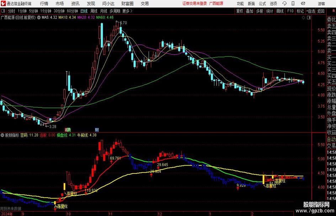Switch to the 周线 weekly period
Image resolution: width=336 pixels, height=216 pixels.
tap(94, 11)
